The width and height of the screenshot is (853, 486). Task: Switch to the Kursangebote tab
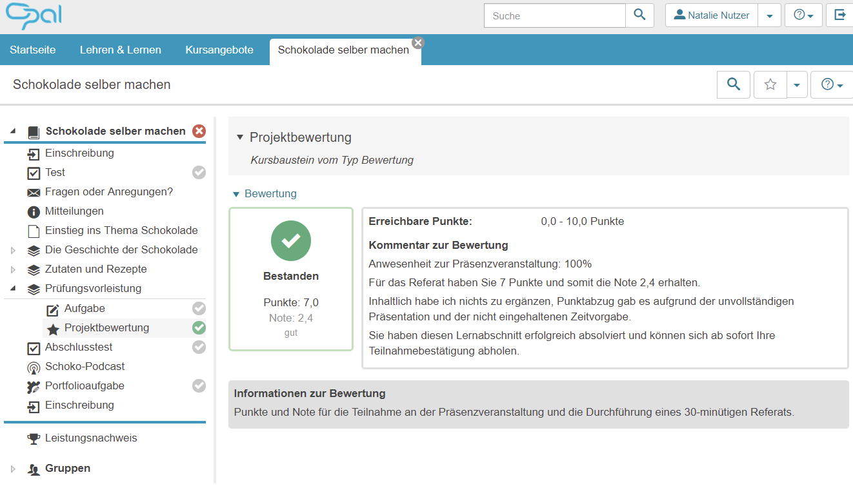(x=219, y=50)
